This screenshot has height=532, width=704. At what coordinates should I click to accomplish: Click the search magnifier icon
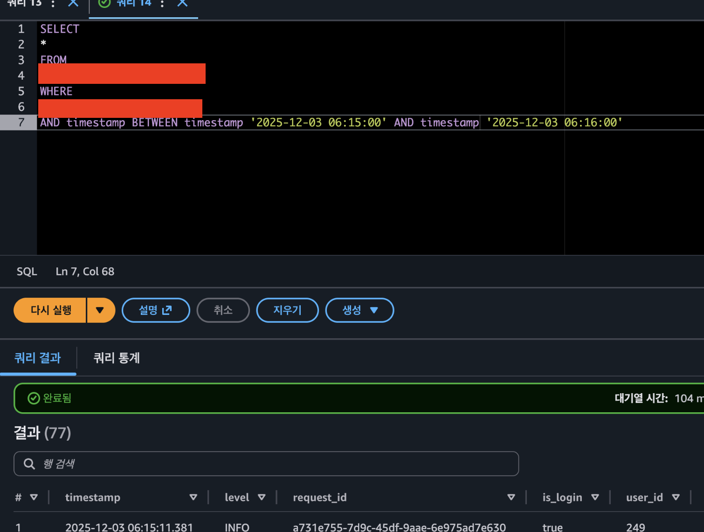point(29,464)
